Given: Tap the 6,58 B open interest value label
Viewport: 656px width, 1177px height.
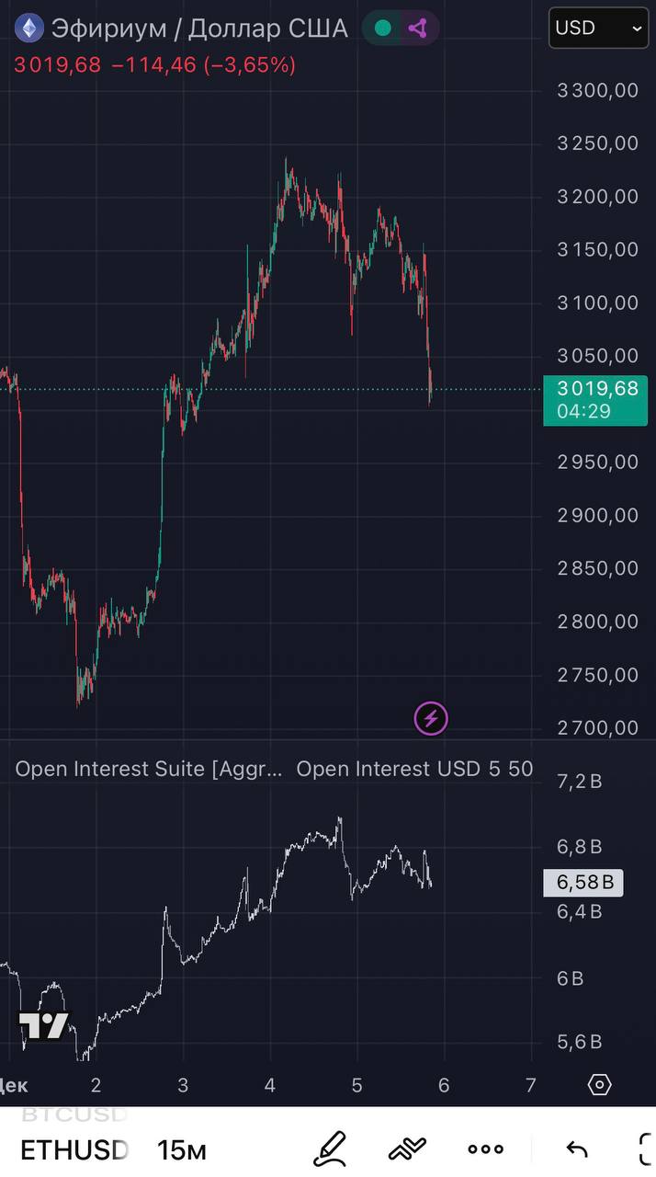Looking at the screenshot, I should pos(583,884).
